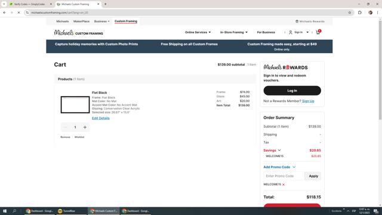The height and width of the screenshot is (215, 382).
Task: Open Windows taskbar search
Action: 14,211
